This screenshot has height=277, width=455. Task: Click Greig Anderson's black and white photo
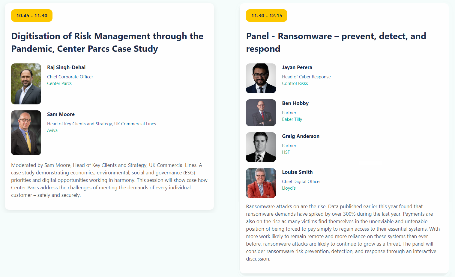(261, 147)
